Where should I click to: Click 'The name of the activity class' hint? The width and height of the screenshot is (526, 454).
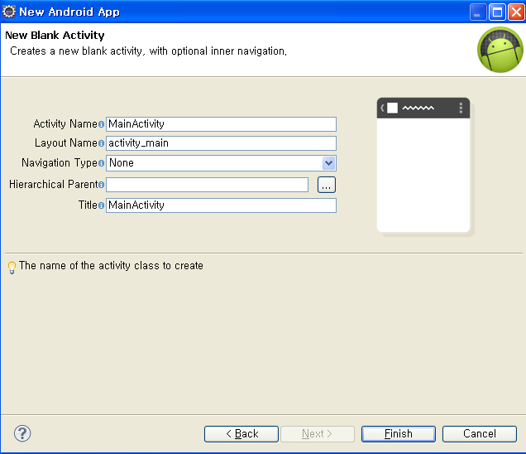[111, 265]
